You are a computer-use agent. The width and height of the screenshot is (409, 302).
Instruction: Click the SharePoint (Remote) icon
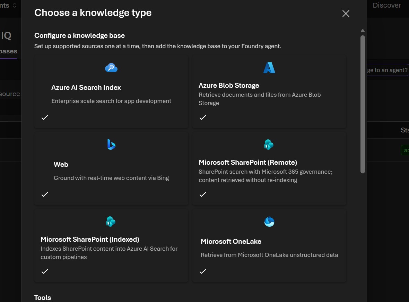click(x=269, y=144)
